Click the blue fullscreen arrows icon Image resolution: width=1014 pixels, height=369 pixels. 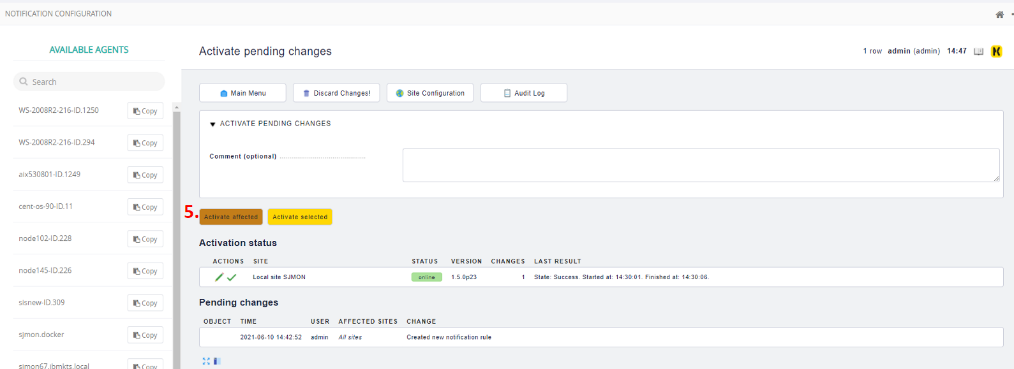click(x=206, y=361)
